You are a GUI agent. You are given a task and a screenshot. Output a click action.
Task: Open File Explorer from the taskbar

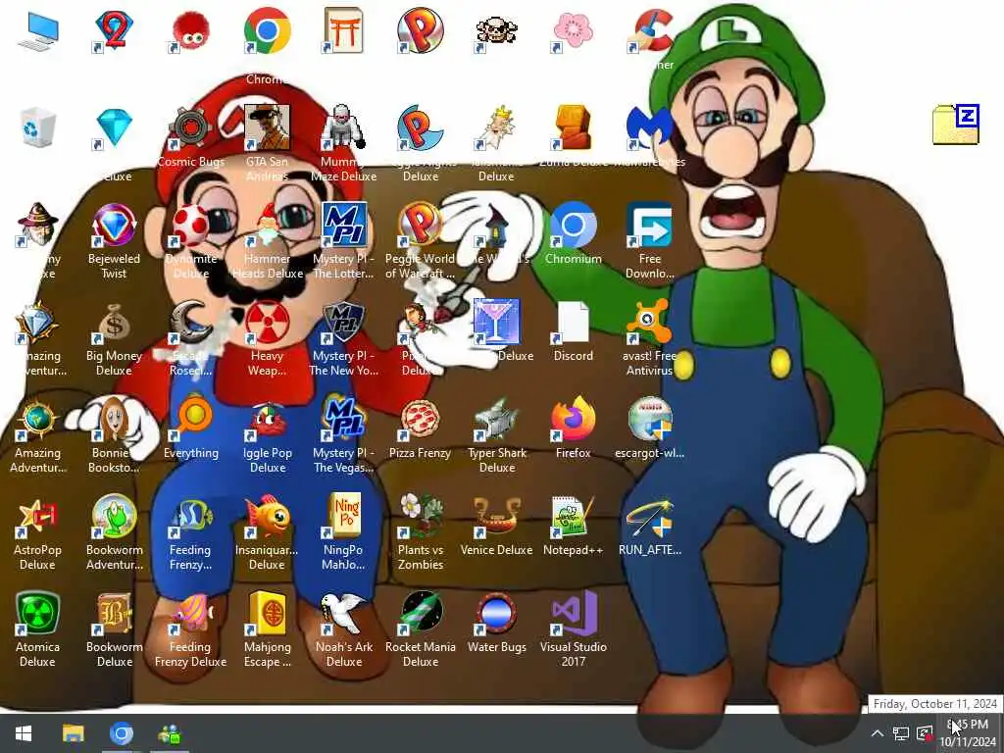(x=73, y=733)
